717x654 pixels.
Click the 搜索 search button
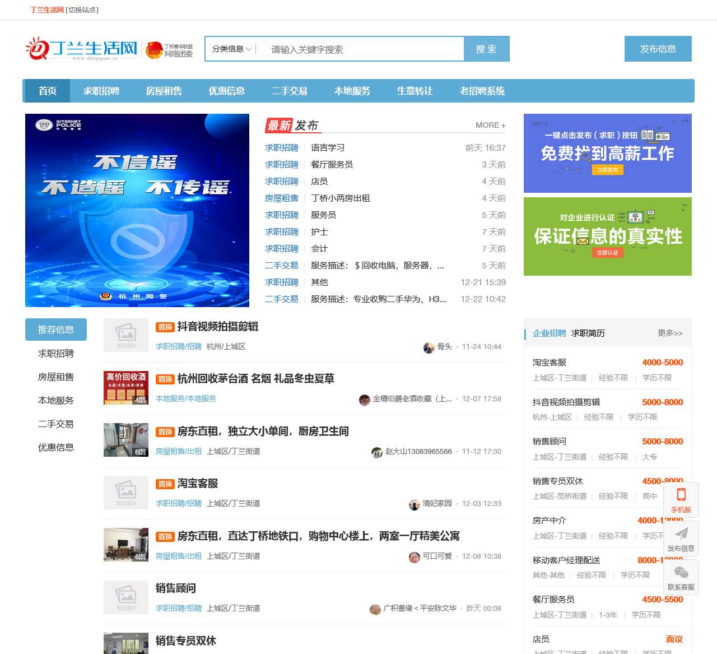point(486,49)
